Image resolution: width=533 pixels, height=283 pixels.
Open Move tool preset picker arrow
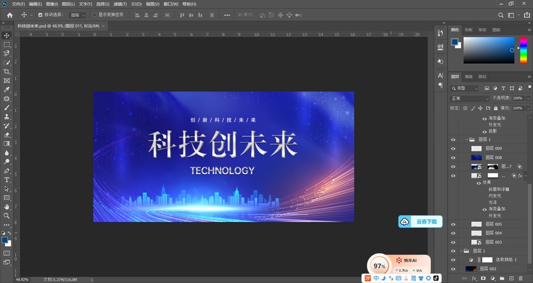coord(31,15)
